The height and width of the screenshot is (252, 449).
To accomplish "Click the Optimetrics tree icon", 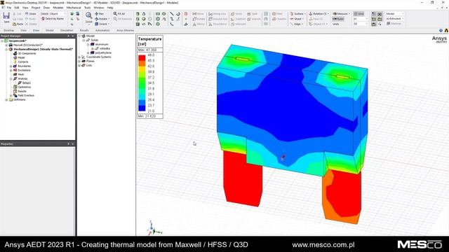I will (x=15, y=87).
